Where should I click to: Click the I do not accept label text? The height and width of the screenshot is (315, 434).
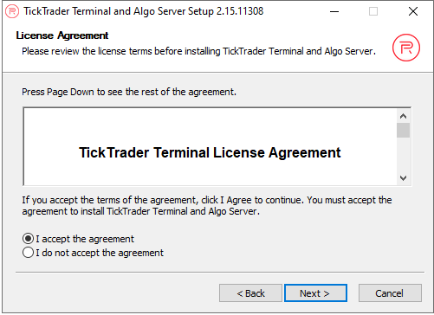tap(100, 253)
